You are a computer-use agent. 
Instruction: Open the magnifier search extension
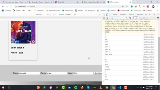tap(139, 6)
